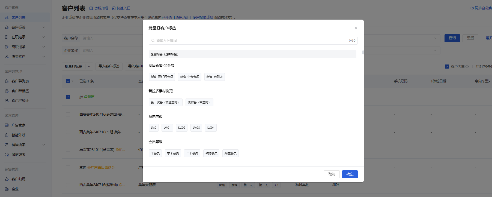Open the second-row filter dropdown arrow
Viewport: 492px width, 197px height.
(x=435, y=50)
